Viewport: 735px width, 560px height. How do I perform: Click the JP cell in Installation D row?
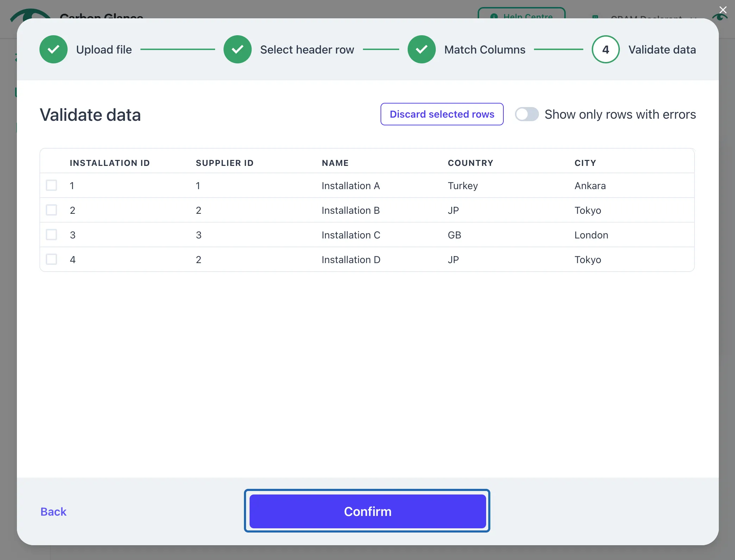(453, 260)
